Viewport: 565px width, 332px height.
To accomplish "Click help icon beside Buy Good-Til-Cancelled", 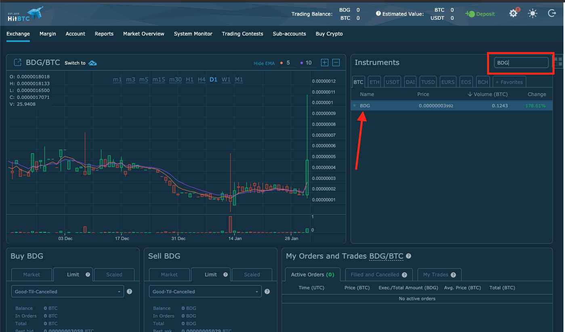I will 129,291.
